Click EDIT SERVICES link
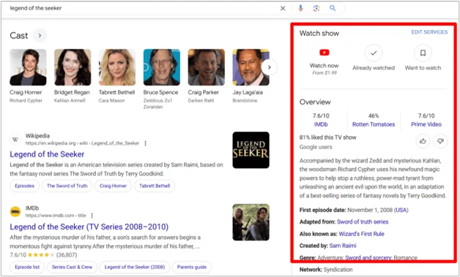 click(x=429, y=32)
